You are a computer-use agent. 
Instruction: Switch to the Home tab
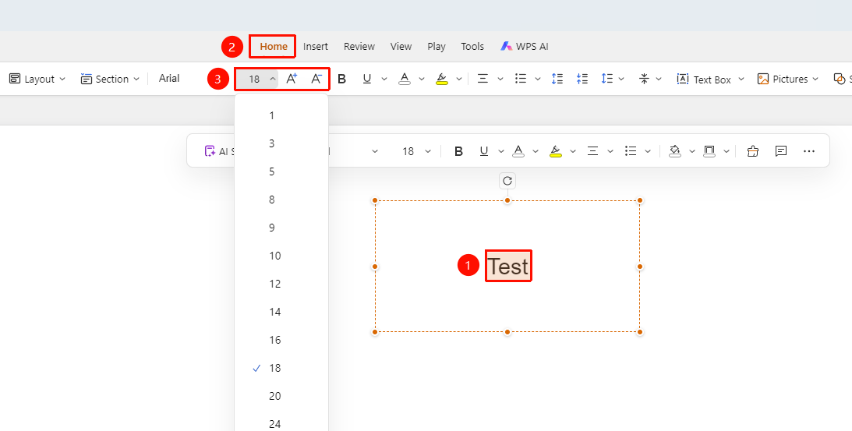pyautogui.click(x=274, y=47)
